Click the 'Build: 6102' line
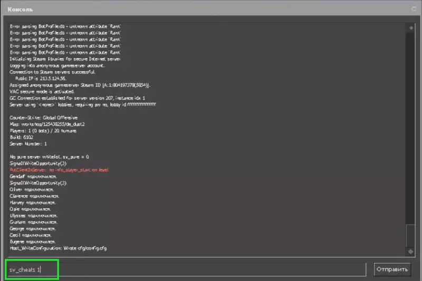 pos(22,137)
